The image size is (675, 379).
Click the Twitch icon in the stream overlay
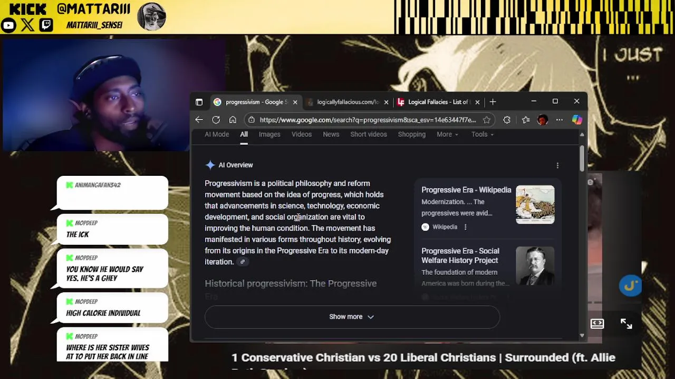point(46,25)
